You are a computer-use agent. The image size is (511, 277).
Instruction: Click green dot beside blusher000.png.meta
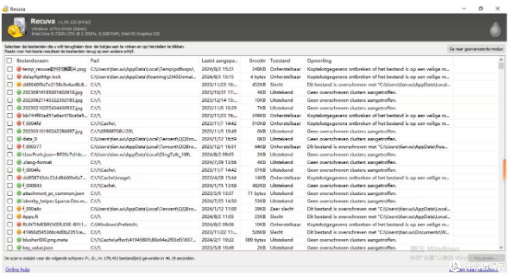click(x=19, y=240)
